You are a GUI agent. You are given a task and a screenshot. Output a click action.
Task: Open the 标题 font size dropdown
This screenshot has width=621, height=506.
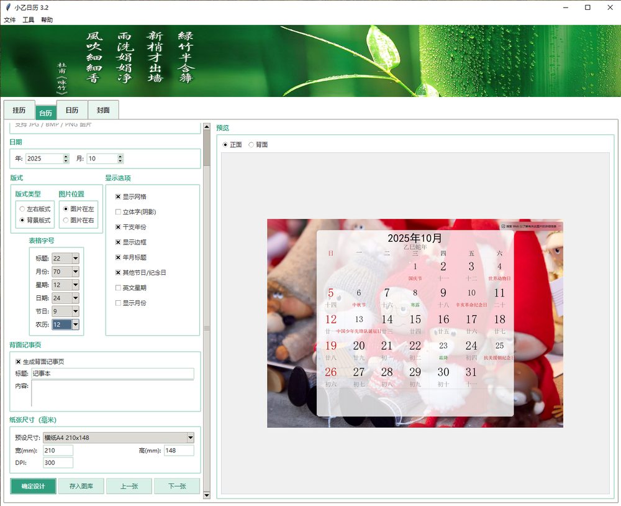click(75, 259)
